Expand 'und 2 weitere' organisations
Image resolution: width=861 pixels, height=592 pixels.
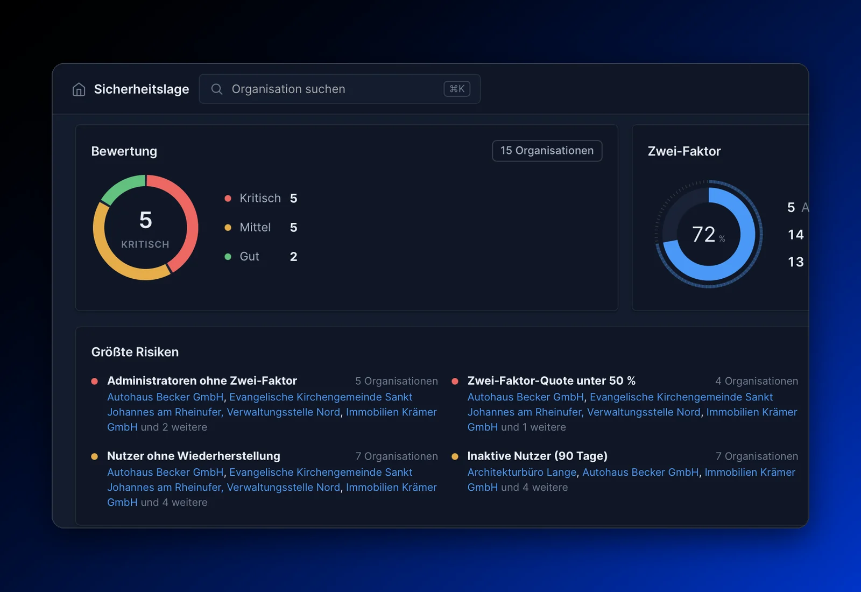tap(174, 427)
